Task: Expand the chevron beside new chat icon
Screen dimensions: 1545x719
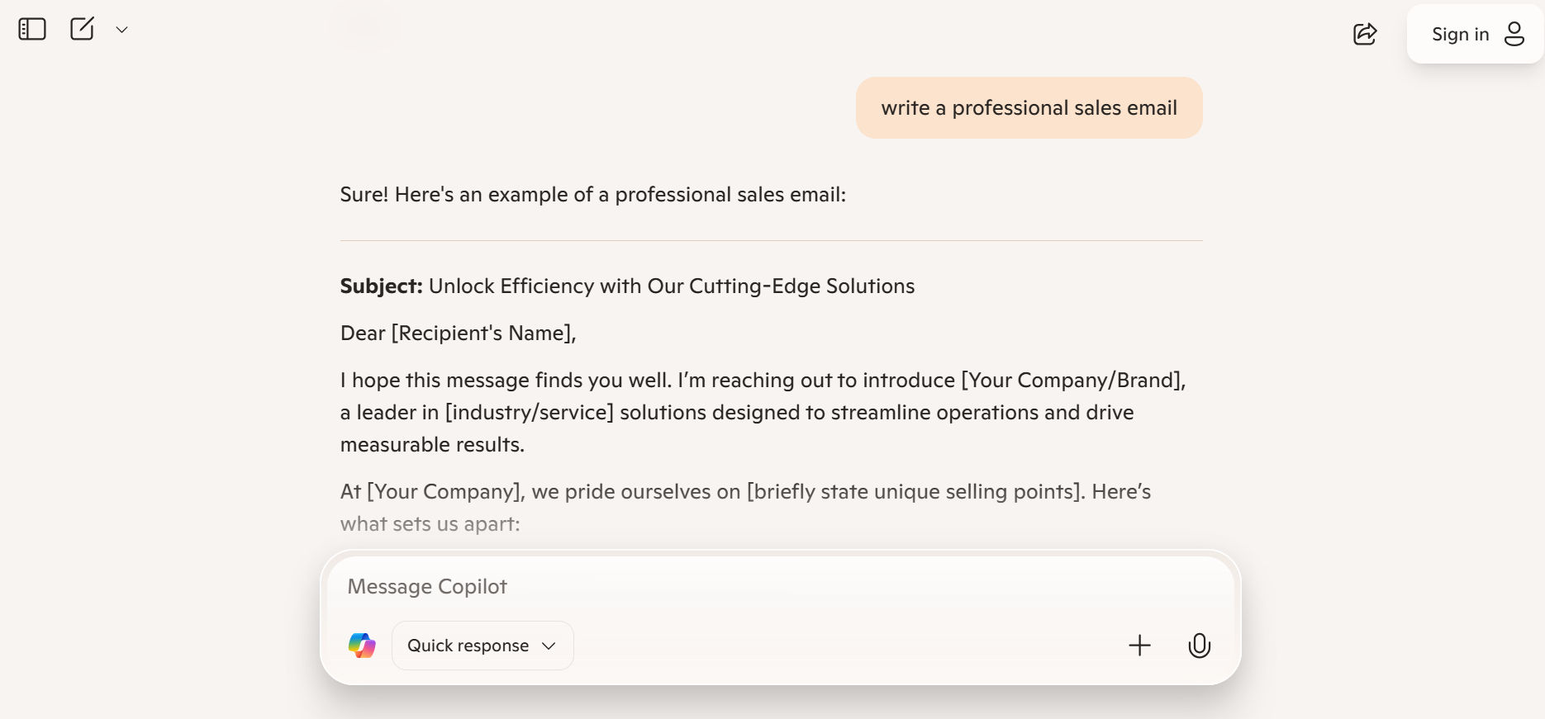Action: pyautogui.click(x=121, y=30)
